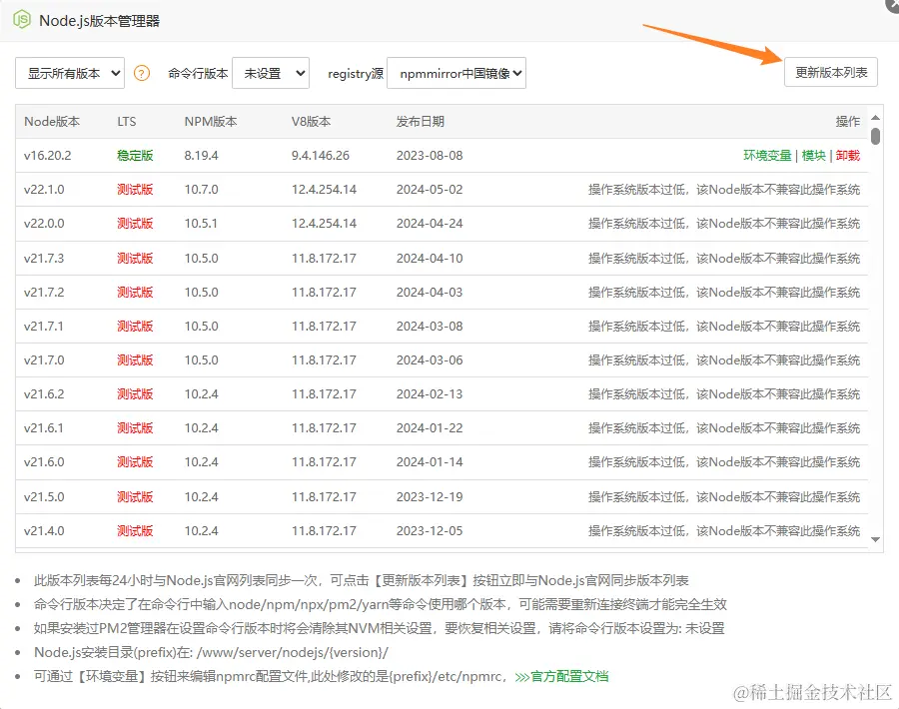Click release date 2024-01-14

(x=430, y=461)
